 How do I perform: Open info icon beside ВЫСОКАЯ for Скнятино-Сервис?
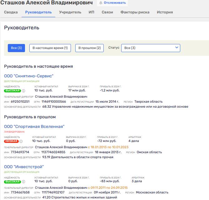[23, 91]
